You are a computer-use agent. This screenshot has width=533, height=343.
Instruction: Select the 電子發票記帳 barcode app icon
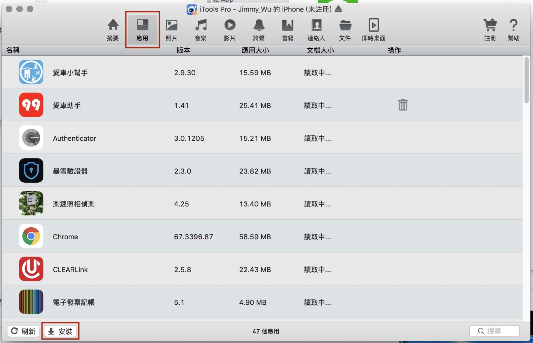pos(31,302)
